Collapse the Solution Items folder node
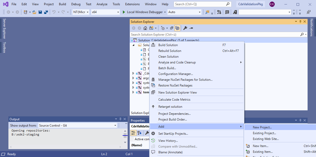This screenshot has width=316, height=157. pos(133,45)
